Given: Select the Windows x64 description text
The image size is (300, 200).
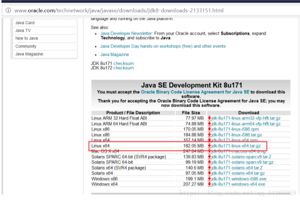Looking at the screenshot, I should click(x=104, y=184).
